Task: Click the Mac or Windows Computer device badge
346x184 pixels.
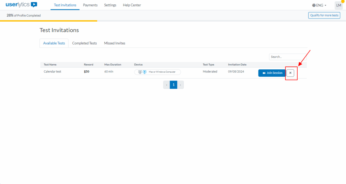Action: pyautogui.click(x=157, y=72)
